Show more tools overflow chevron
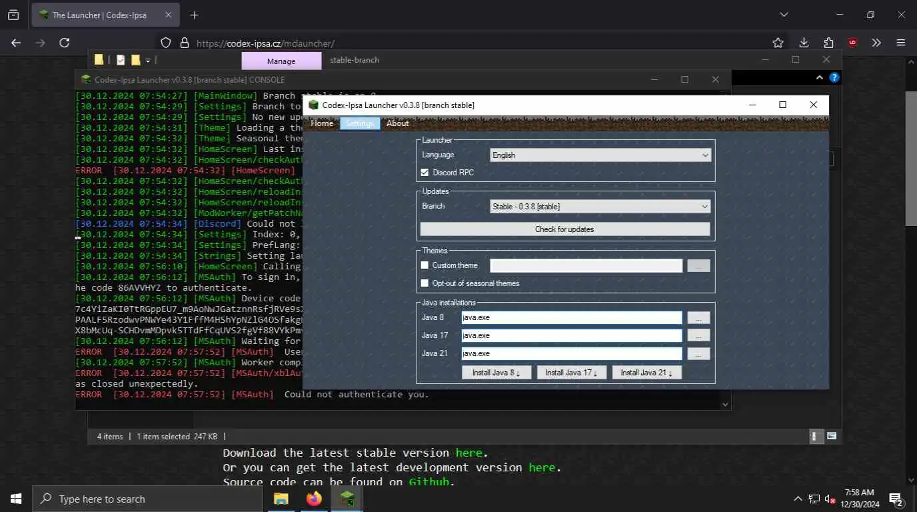Viewport: 917px width, 512px height. (876, 43)
